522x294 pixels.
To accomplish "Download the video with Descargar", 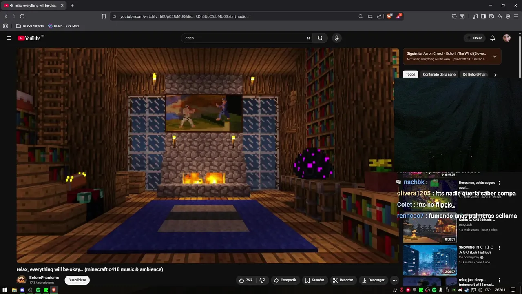I will pyautogui.click(x=373, y=280).
